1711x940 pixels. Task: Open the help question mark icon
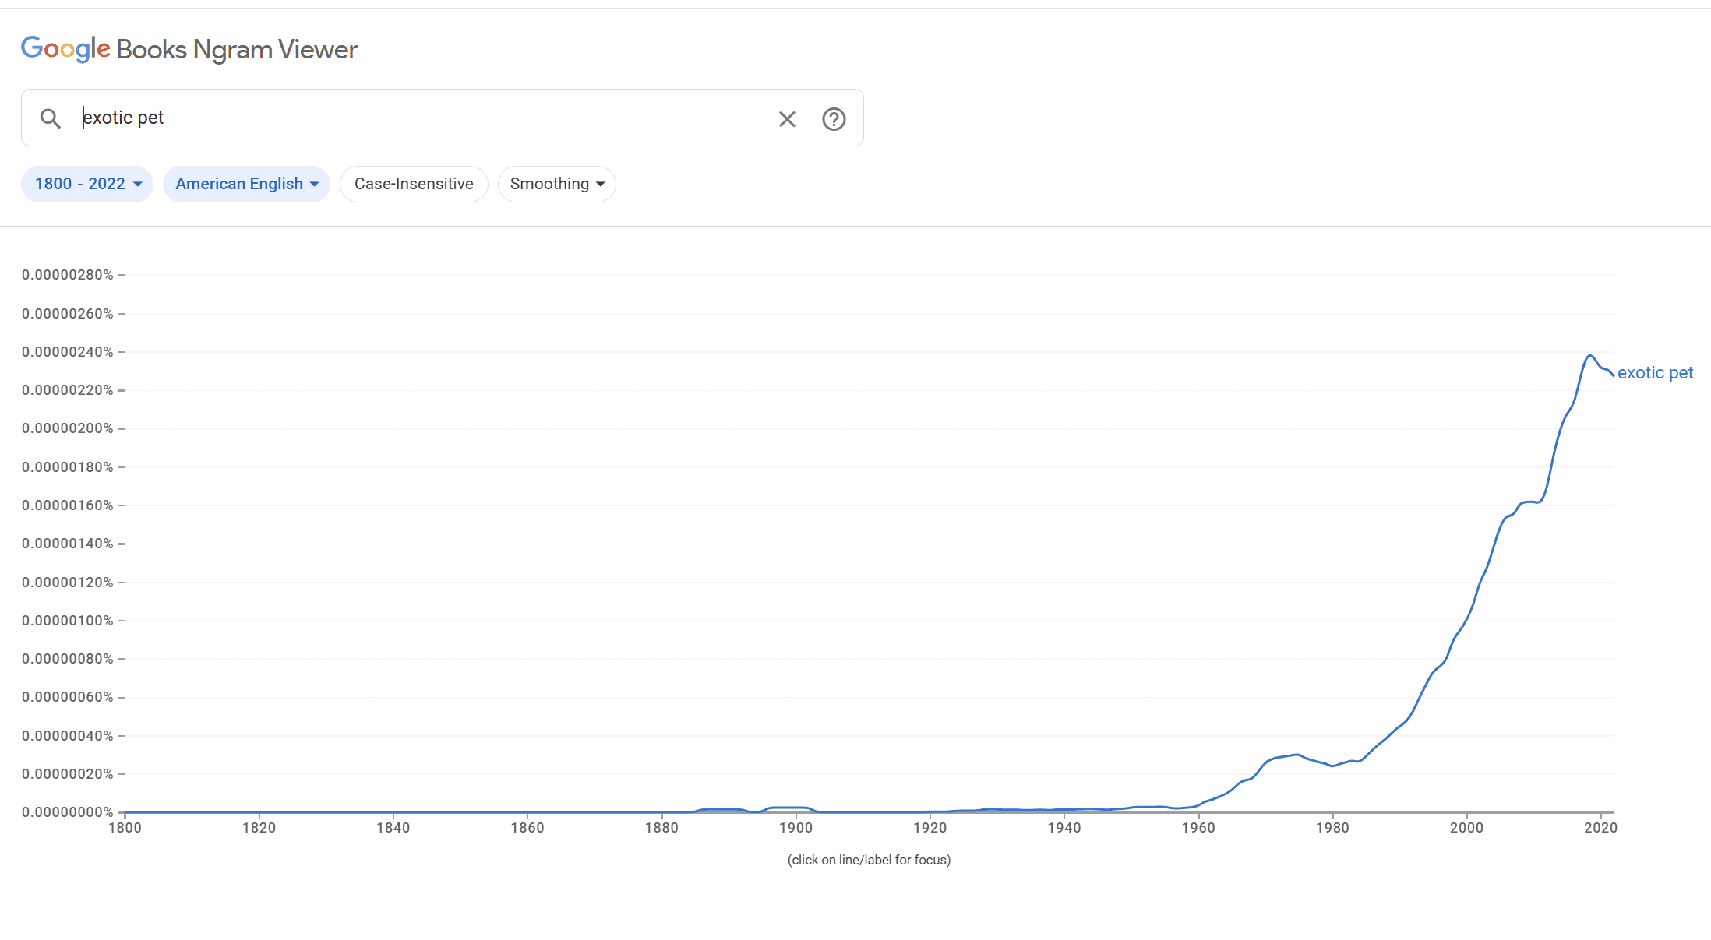click(x=834, y=119)
